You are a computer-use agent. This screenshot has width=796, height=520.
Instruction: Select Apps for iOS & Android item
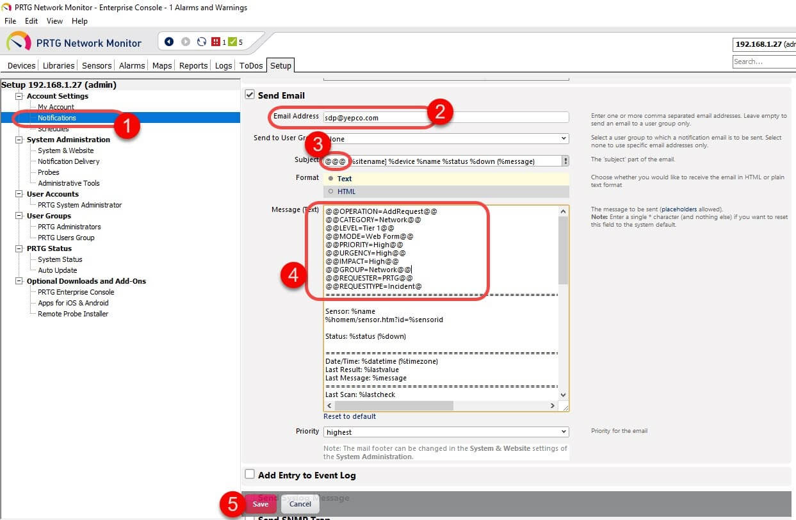coord(73,303)
